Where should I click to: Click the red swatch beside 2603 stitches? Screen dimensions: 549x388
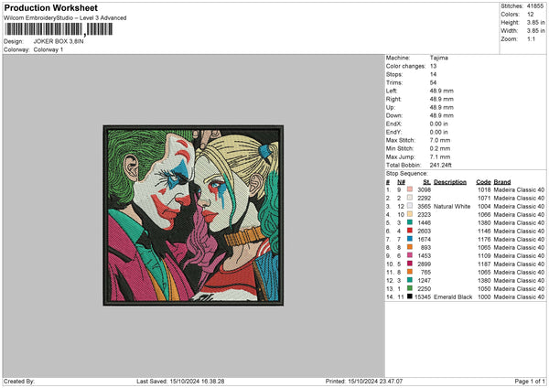(410, 231)
